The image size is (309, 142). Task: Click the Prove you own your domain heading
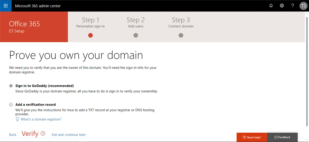pos(76,55)
